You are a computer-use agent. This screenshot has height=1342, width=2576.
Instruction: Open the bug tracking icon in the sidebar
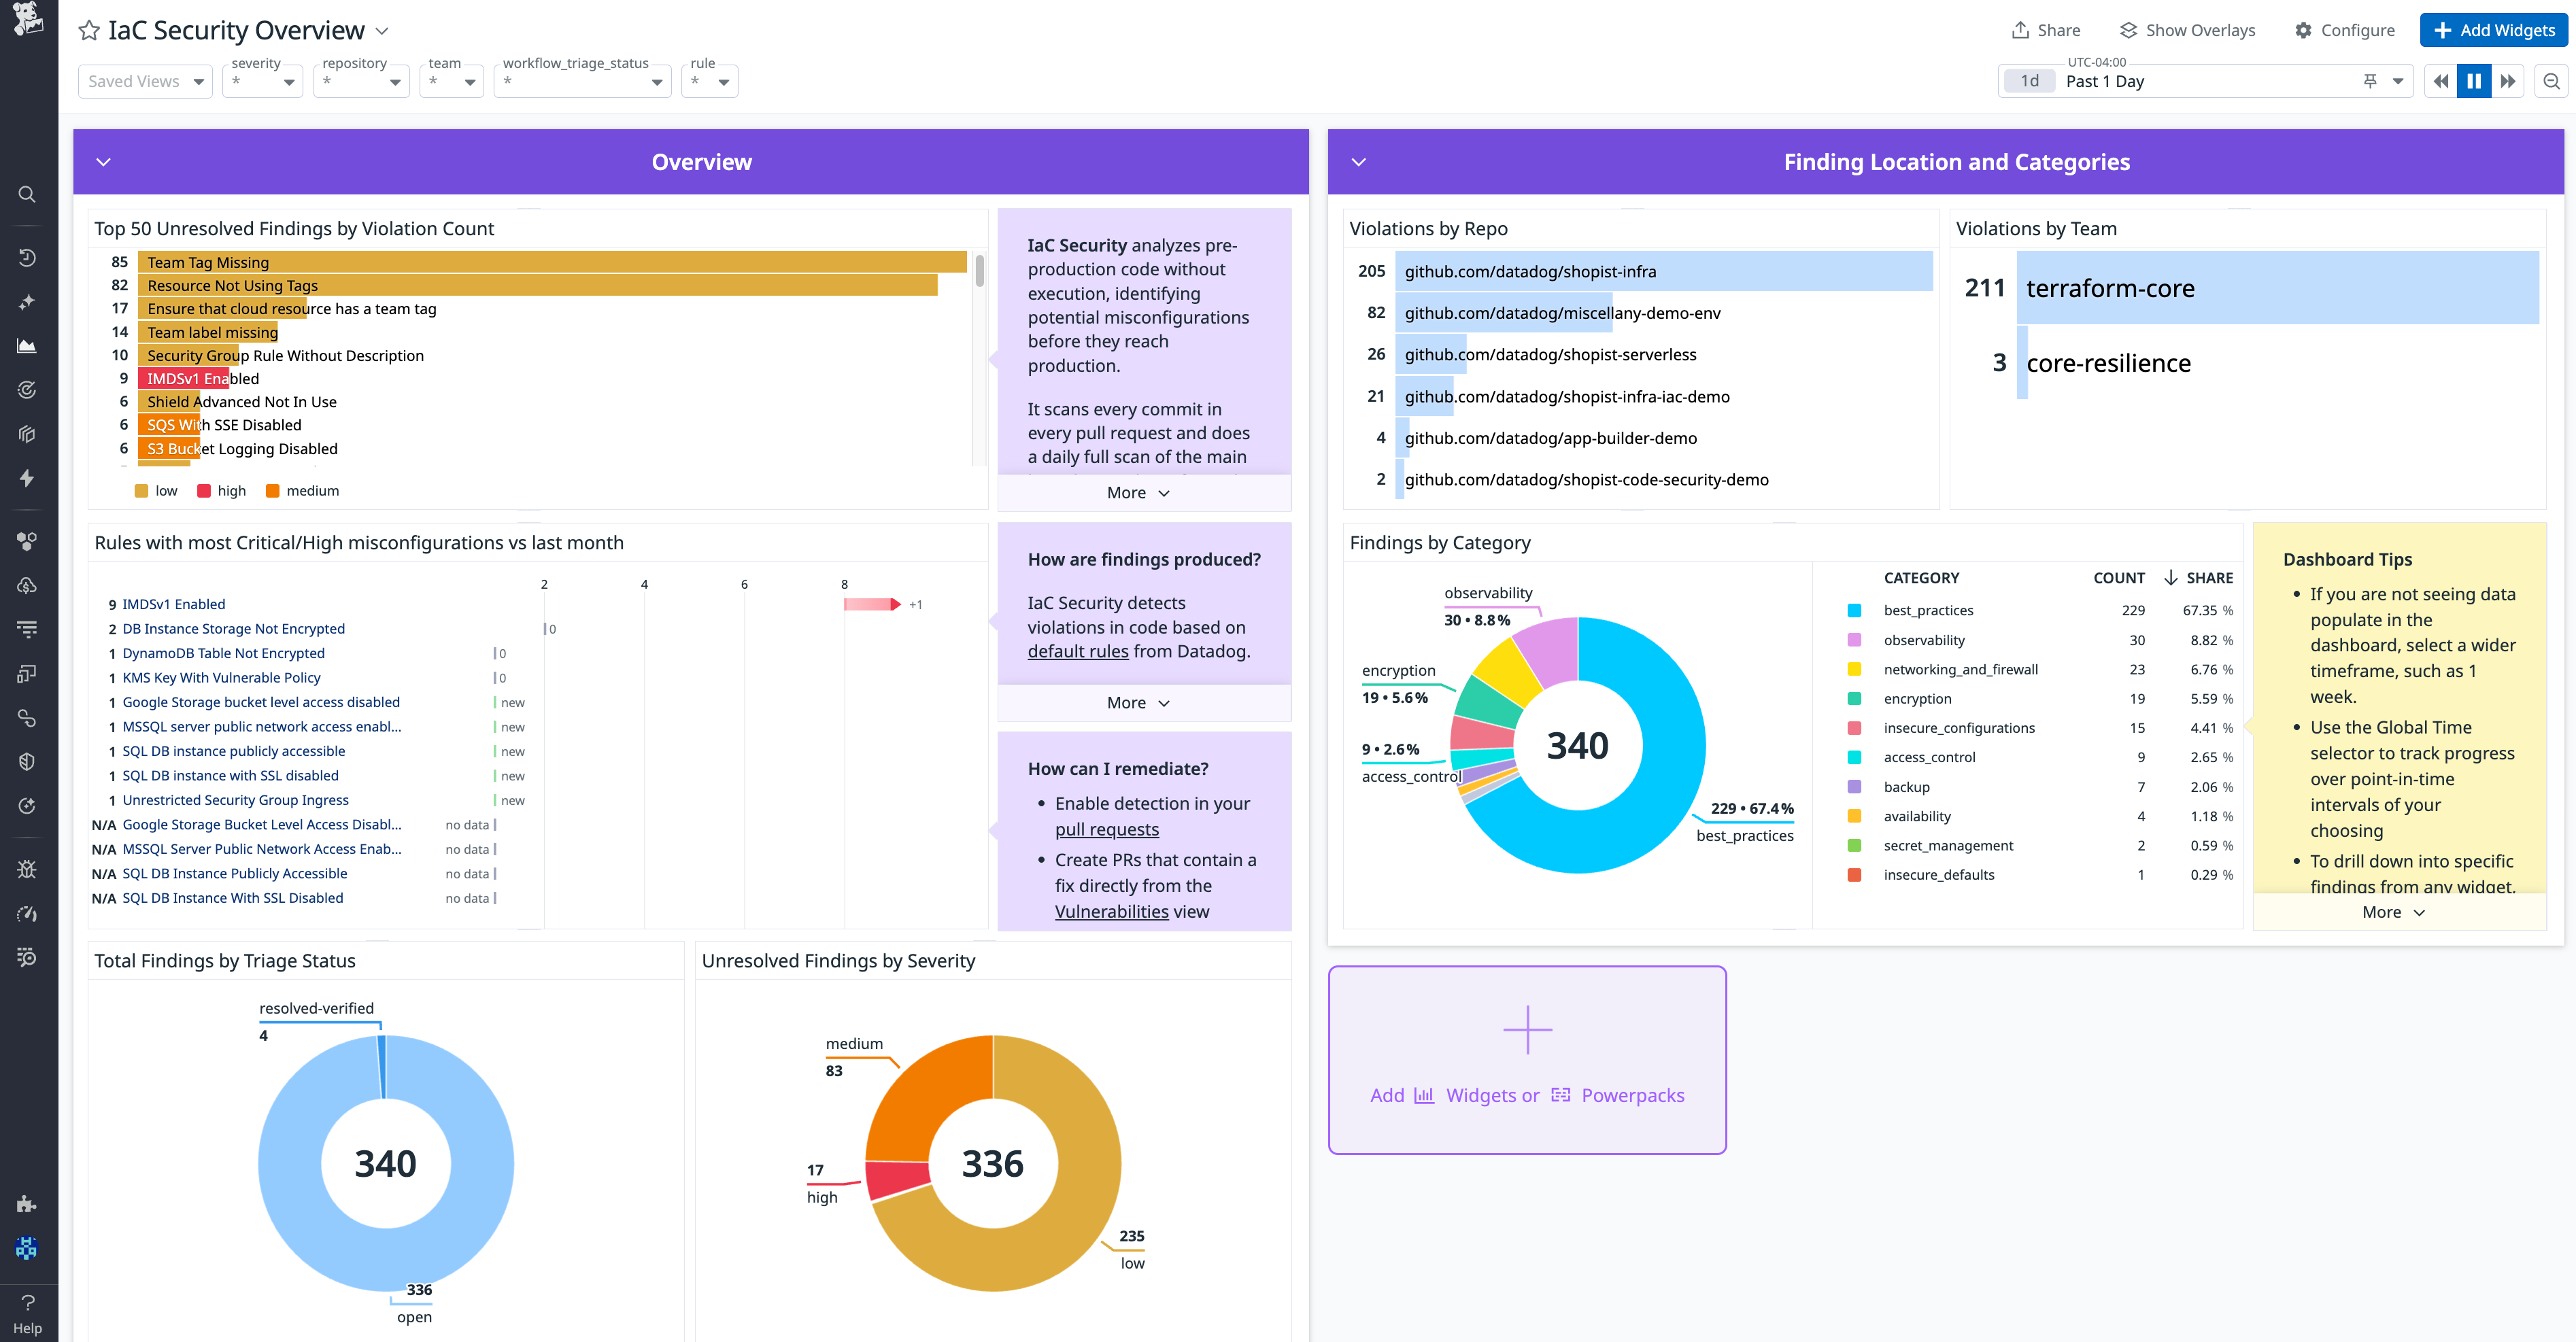click(27, 868)
